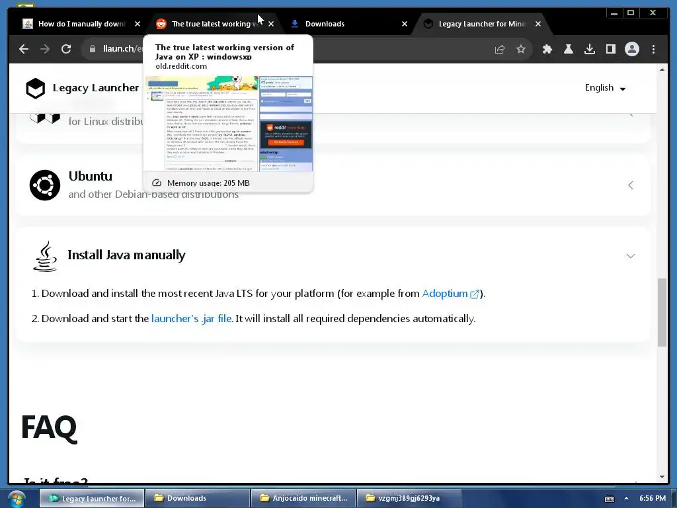Close the Legacy Launcher tab
The width and height of the screenshot is (677, 508).
538,24
